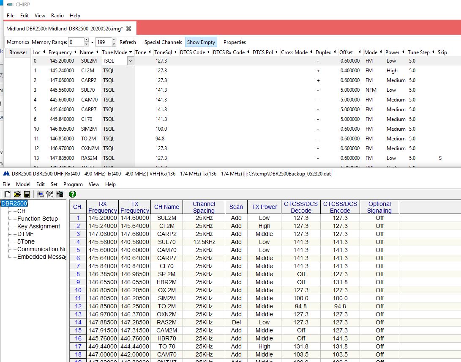The height and width of the screenshot is (362, 461).
Task: Switch to the Memories tab
Action: [x=18, y=42]
